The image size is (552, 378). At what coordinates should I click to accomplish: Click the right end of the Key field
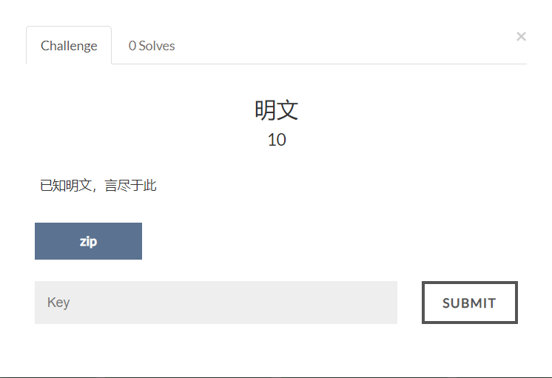pos(387,303)
